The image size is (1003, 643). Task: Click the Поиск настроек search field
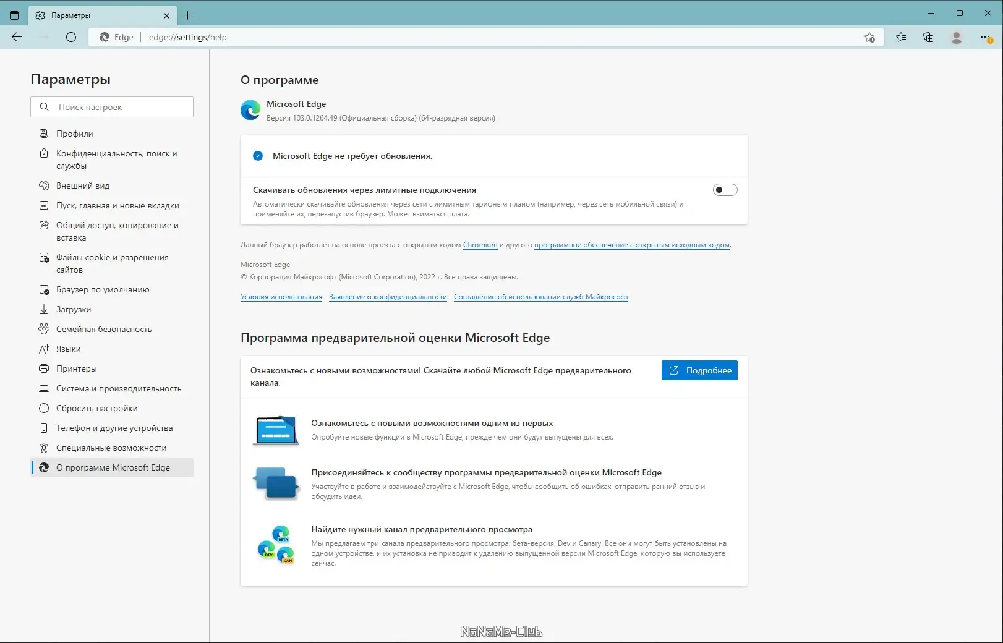[112, 107]
